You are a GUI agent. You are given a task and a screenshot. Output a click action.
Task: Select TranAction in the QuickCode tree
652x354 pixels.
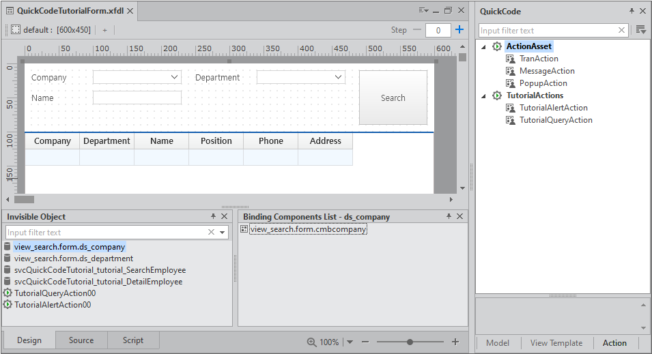click(538, 59)
